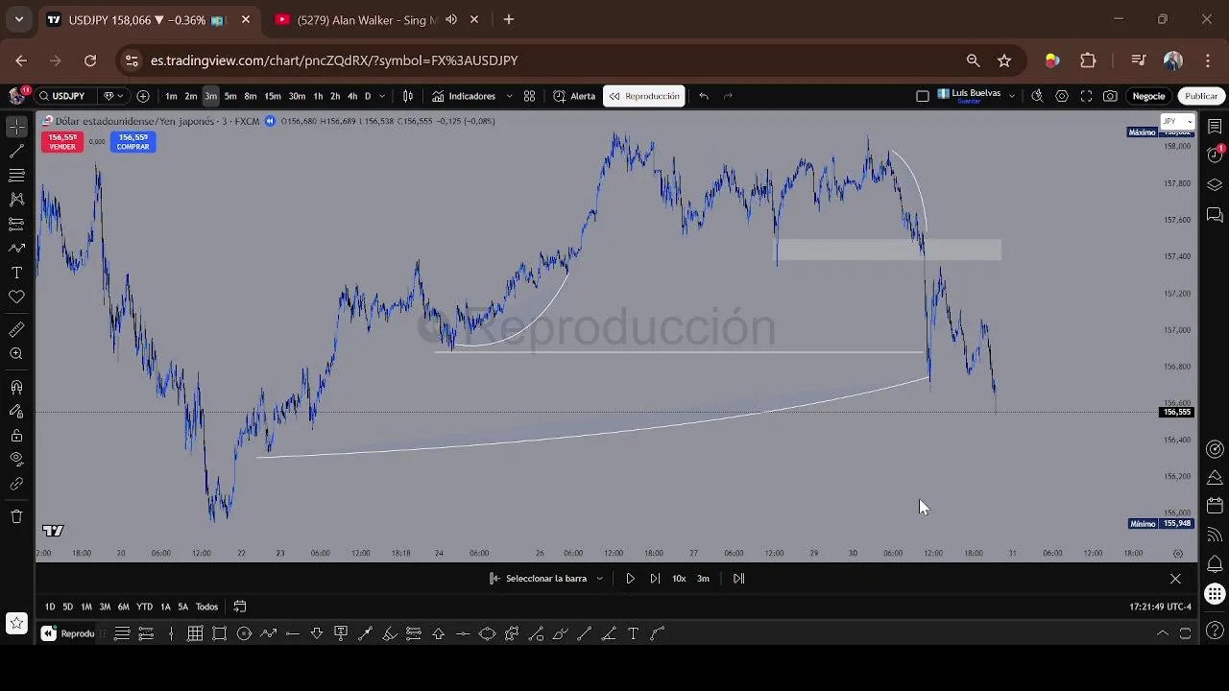Open the alerts panel with red badge

1215,155
